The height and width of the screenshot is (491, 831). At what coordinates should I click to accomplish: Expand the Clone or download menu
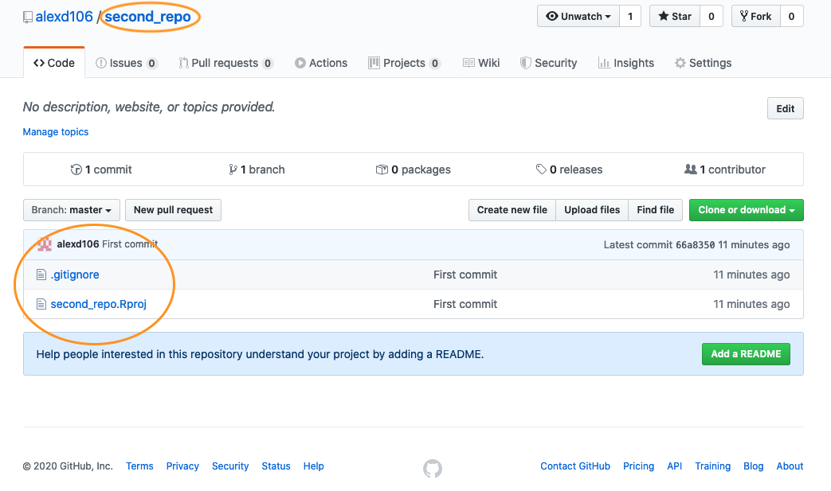[x=746, y=210]
